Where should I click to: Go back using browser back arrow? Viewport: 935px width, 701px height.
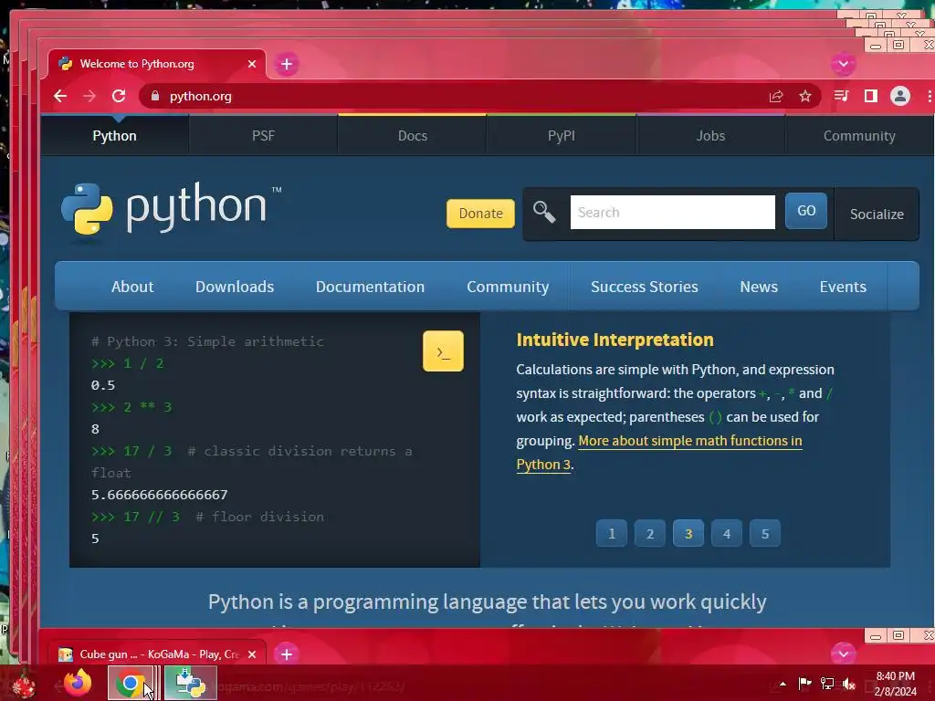click(x=60, y=96)
